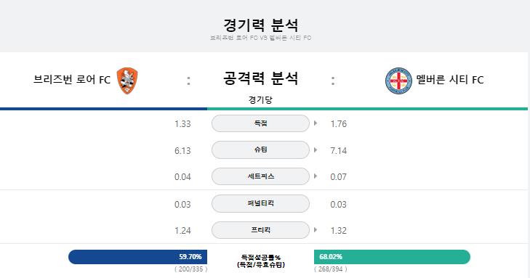Click the arrow next to 득점 pill

(316, 123)
